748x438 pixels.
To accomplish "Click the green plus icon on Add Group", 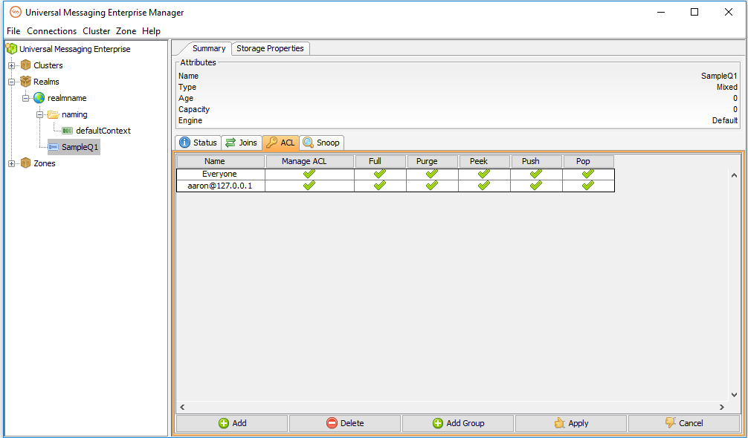I will pos(438,422).
